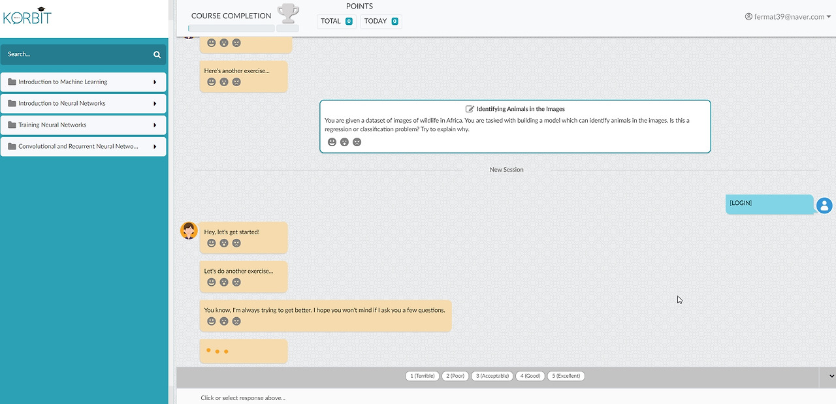Click folder icon beside Introduction to Neural Networks
The image size is (836, 404).
12,104
